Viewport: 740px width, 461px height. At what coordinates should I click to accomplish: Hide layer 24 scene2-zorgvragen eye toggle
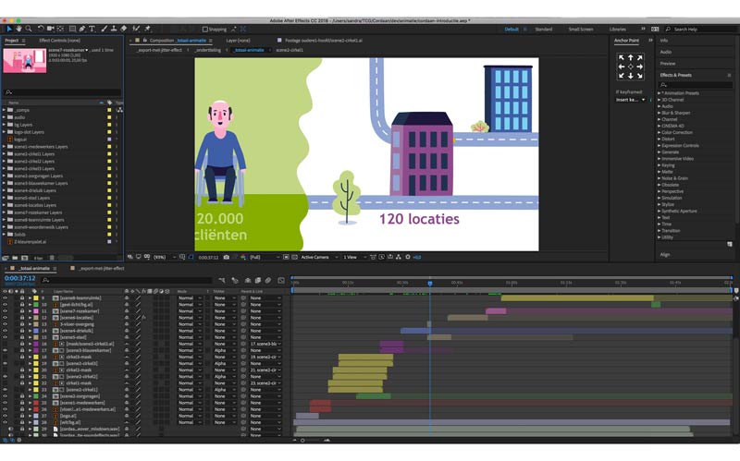click(6, 396)
